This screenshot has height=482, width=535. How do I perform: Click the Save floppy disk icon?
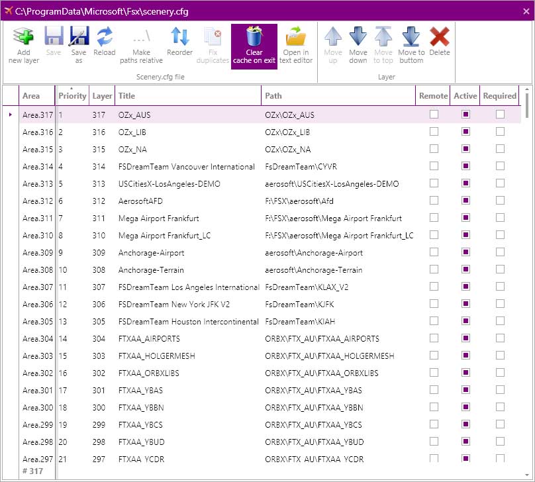pyautogui.click(x=54, y=36)
